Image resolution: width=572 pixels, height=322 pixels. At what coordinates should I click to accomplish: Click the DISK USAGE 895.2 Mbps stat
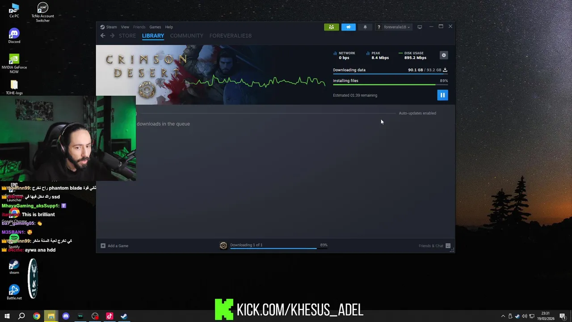tap(412, 55)
